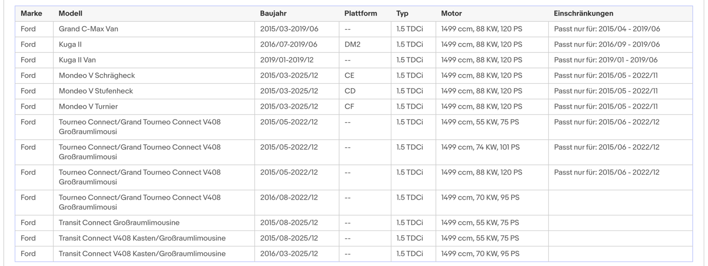
Task: Click the Typ column header
Action: 402,13
